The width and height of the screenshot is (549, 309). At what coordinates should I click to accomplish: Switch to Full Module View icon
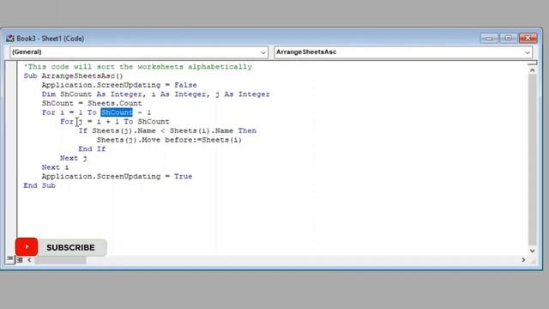(19, 259)
